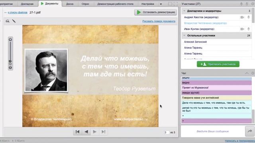Open the Настройки tab
The height and width of the screenshot is (143, 255).
pyautogui.click(x=148, y=4)
